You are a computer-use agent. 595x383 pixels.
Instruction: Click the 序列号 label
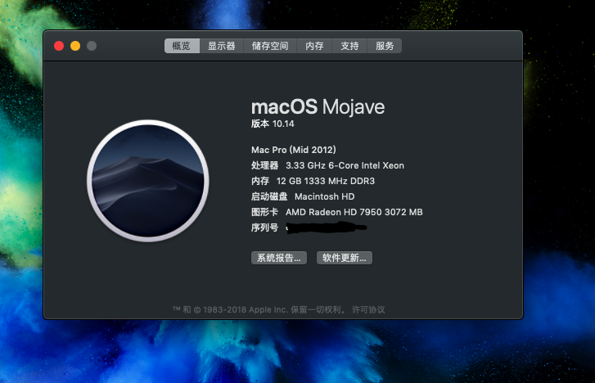point(264,228)
